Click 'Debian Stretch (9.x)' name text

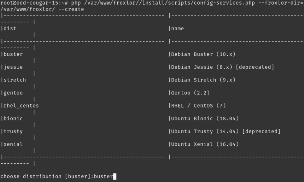point(203,80)
